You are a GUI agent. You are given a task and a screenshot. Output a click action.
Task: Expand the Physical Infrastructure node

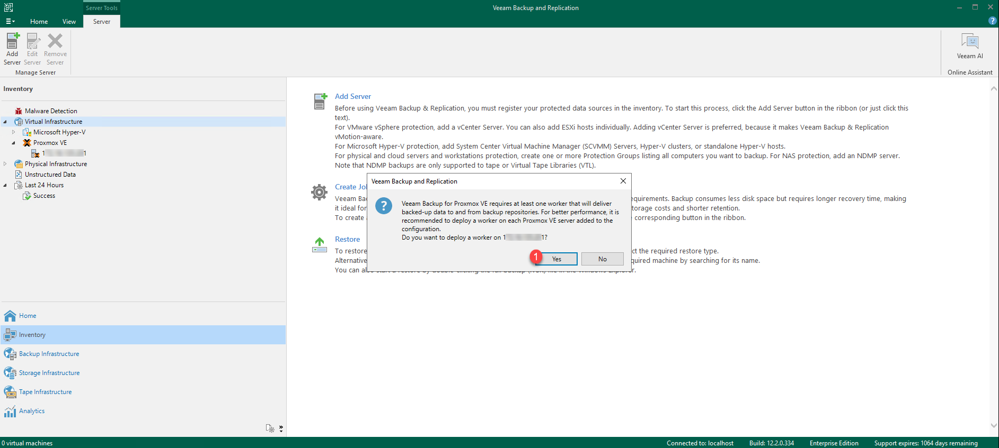click(x=5, y=164)
